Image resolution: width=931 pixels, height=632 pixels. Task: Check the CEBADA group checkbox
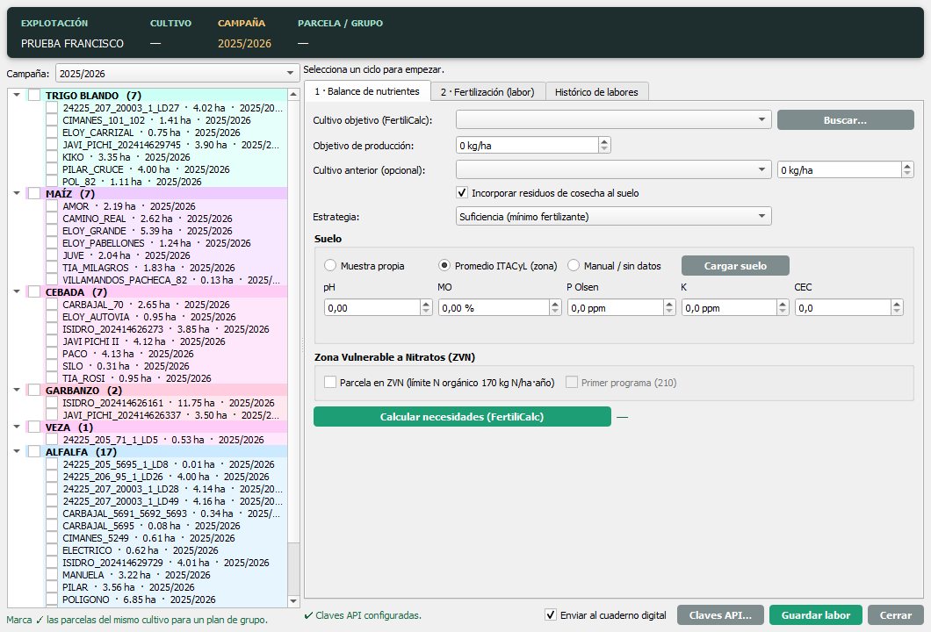click(x=34, y=292)
